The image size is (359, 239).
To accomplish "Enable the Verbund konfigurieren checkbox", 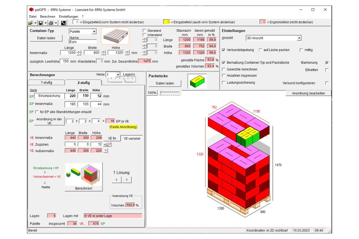I will pyautogui.click(x=327, y=83).
